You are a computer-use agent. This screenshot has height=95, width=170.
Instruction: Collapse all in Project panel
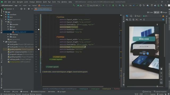coord(25,9)
